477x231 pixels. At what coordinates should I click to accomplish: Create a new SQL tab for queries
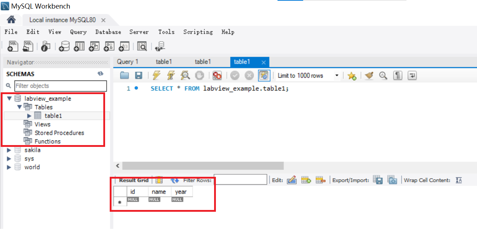(13, 46)
